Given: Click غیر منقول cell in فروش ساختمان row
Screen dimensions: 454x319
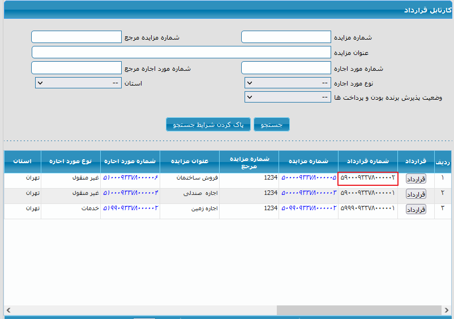Looking at the screenshot, I should click(71, 181).
